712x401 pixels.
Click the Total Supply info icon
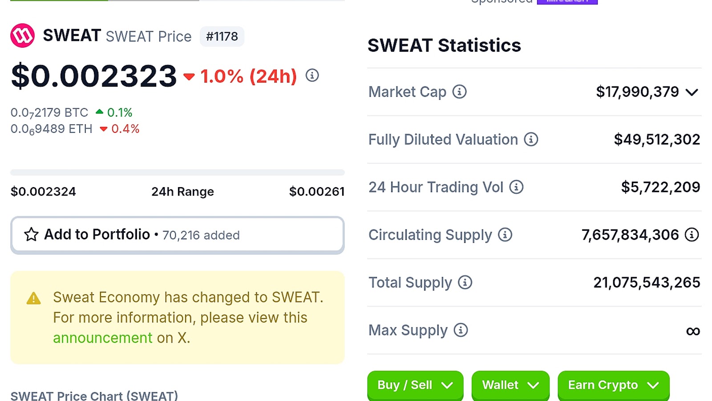[465, 282]
